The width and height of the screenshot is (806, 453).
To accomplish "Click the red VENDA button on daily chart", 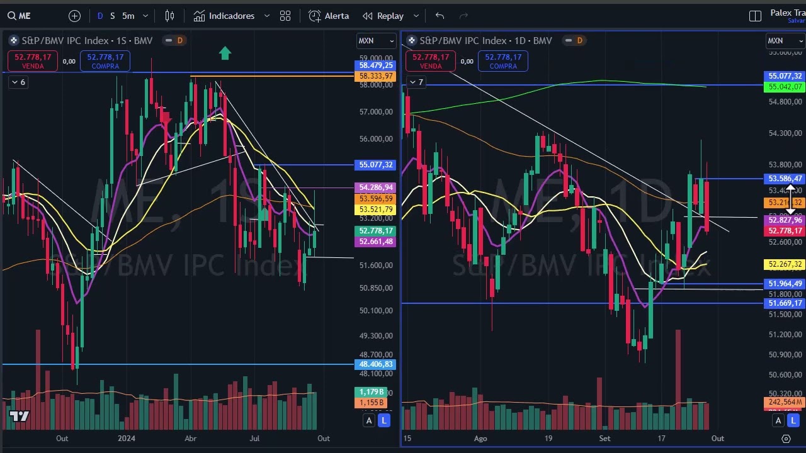I will 431,61.
